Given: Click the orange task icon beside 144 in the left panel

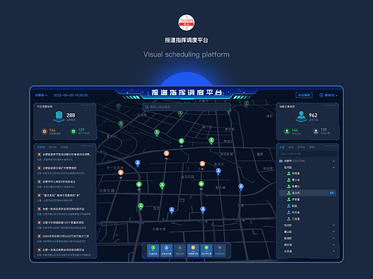Looking at the screenshot, I should pos(44,131).
